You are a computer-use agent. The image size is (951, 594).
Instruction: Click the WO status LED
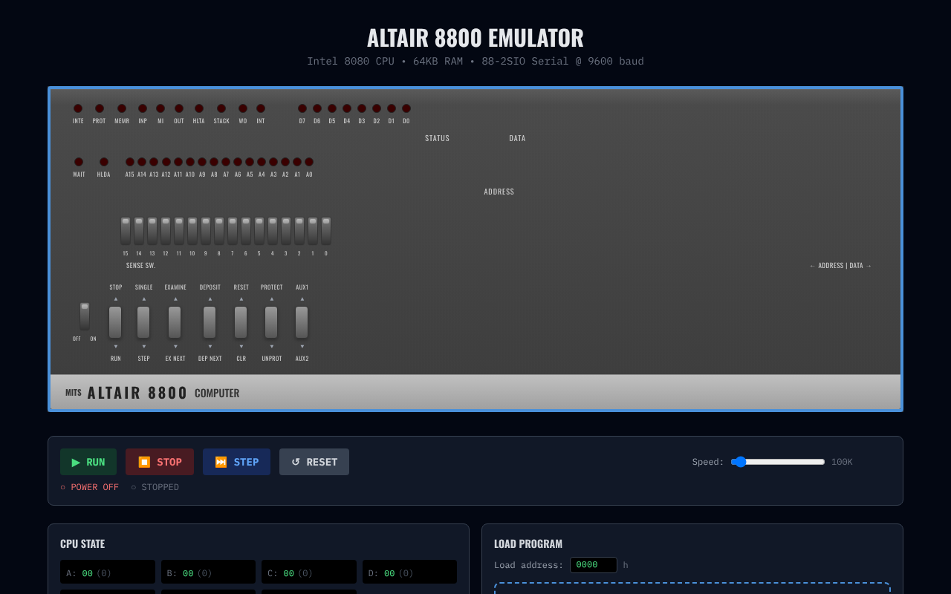pos(243,108)
